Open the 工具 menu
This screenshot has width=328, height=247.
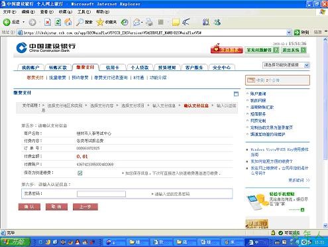point(84,12)
